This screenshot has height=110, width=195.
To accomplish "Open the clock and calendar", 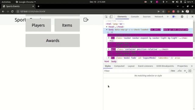I will pos(97,2).
